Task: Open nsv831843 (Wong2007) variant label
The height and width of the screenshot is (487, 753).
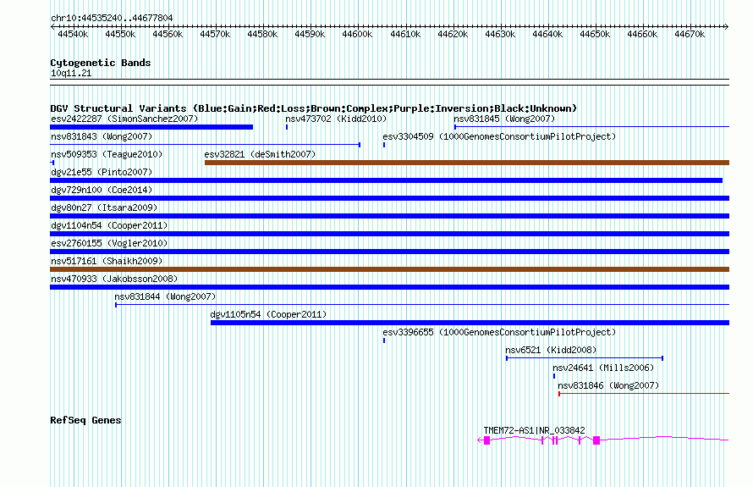Action: pyautogui.click(x=102, y=136)
